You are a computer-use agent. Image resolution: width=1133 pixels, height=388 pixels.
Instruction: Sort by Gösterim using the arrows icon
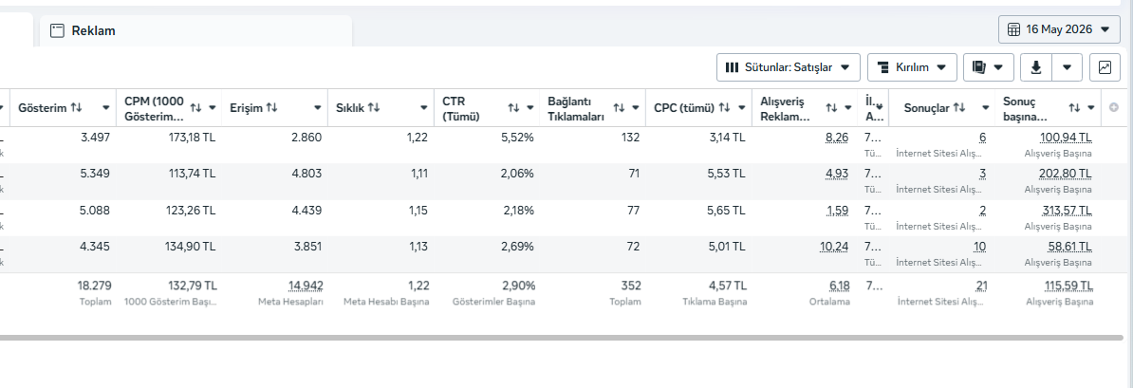point(76,107)
